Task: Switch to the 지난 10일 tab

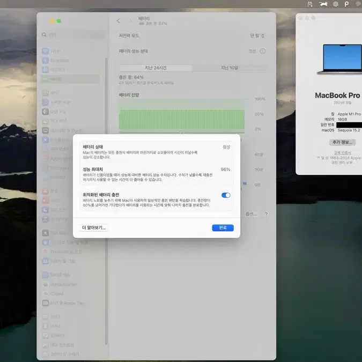Action: click(x=230, y=68)
